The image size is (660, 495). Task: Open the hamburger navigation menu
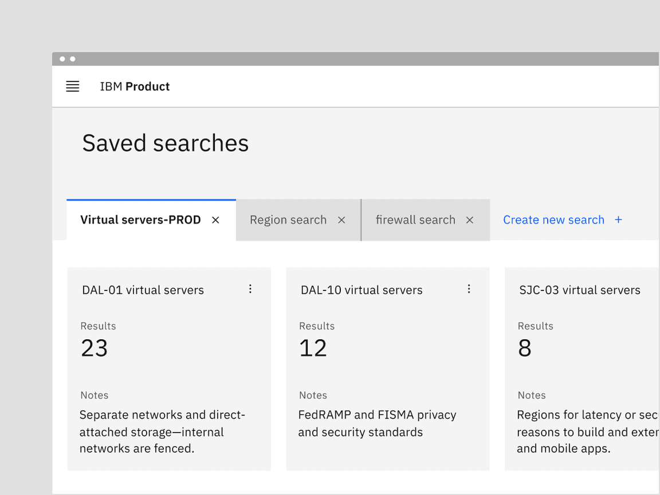(73, 87)
